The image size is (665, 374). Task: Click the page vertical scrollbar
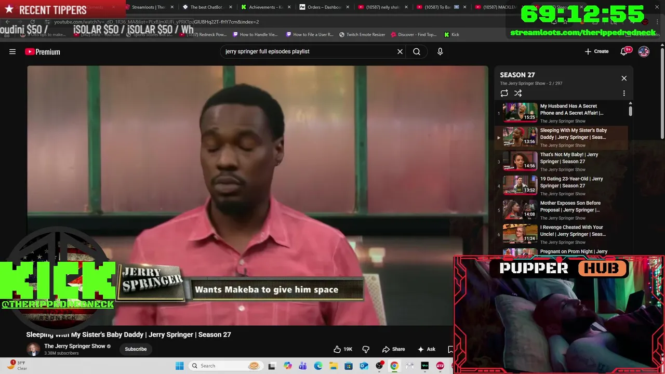[662, 94]
